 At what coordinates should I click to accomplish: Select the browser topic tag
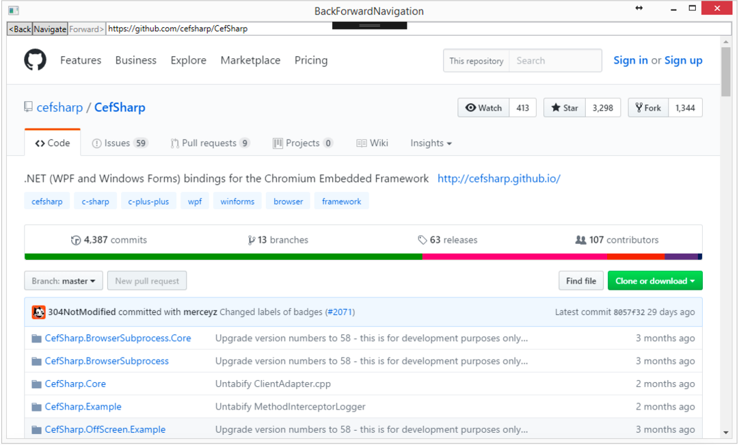(x=288, y=201)
